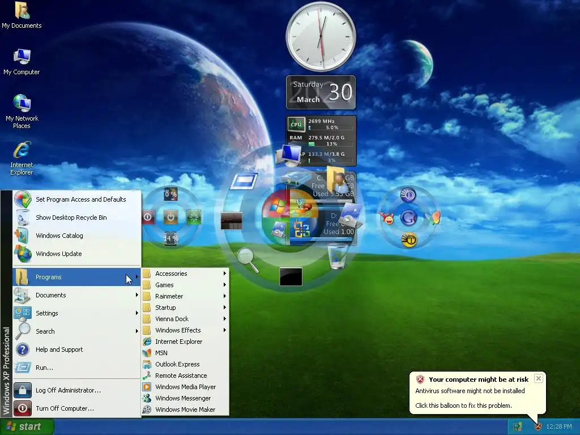580x435 pixels.
Task: Click the MSN butterfly icon in right orb
Action: pyautogui.click(x=433, y=217)
